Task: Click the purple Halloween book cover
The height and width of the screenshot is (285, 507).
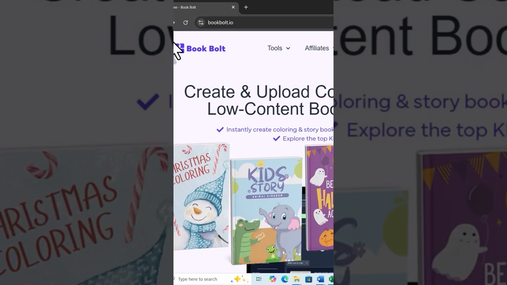Action: (x=319, y=198)
